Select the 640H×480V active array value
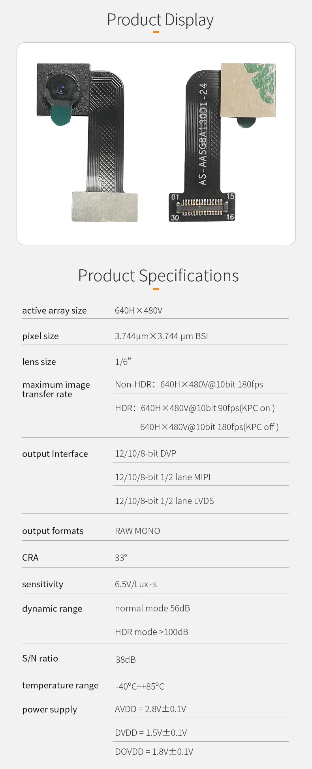312x769 pixels. coord(139,310)
